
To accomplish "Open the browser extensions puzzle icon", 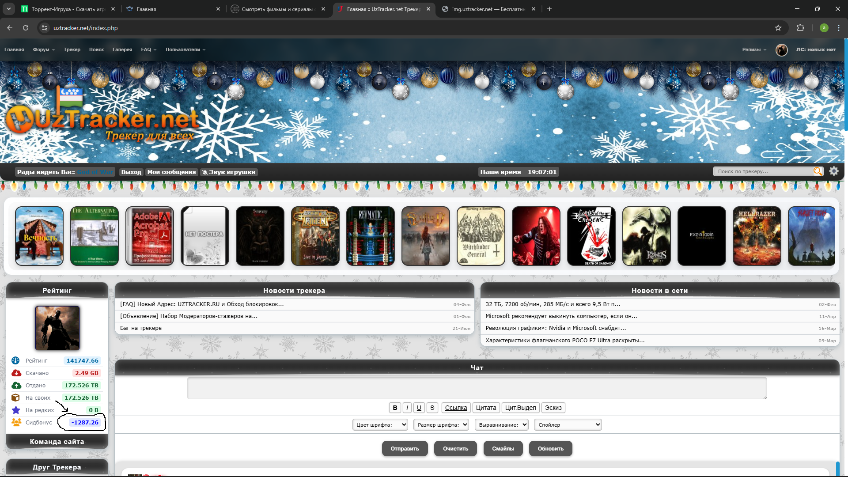I will (x=800, y=28).
